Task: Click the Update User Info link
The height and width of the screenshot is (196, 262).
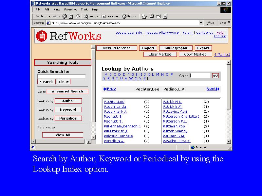Action: pos(129,33)
